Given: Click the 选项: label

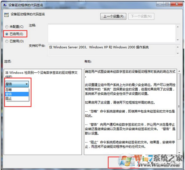Looking at the screenshot, I should (x=8, y=61).
